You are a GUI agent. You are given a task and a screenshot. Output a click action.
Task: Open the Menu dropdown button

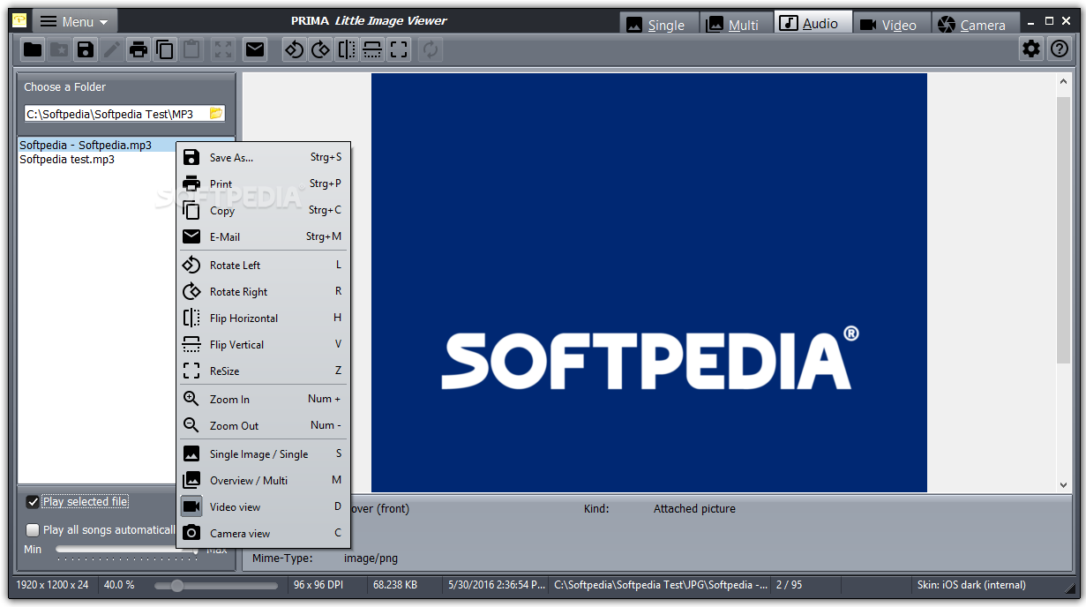75,21
